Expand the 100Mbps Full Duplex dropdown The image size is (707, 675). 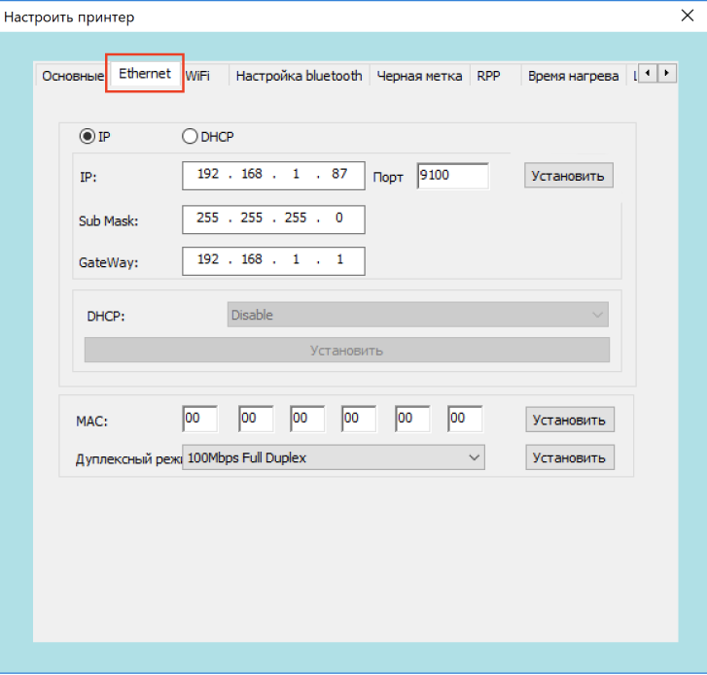(x=334, y=457)
